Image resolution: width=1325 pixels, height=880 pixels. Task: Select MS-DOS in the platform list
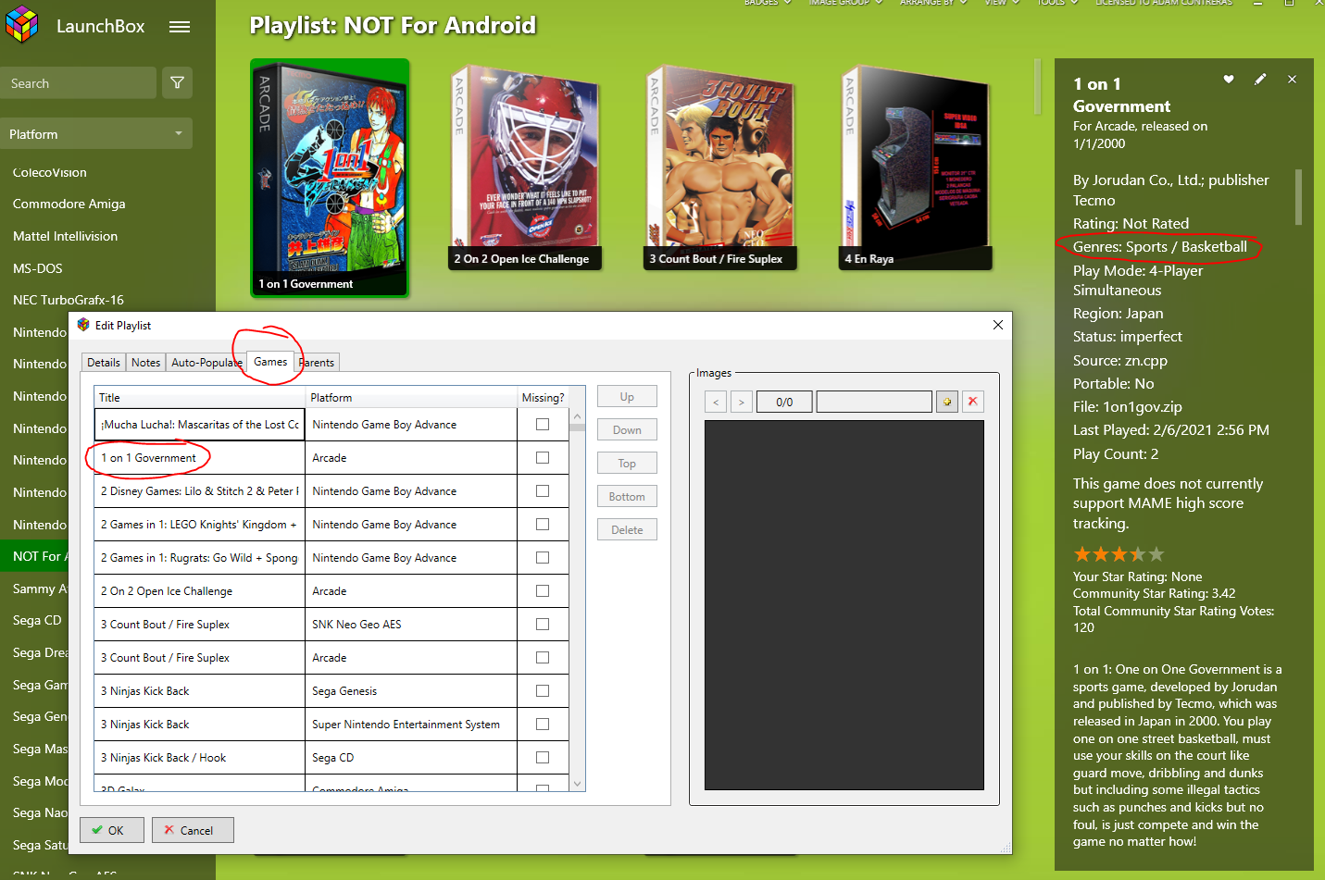point(38,268)
